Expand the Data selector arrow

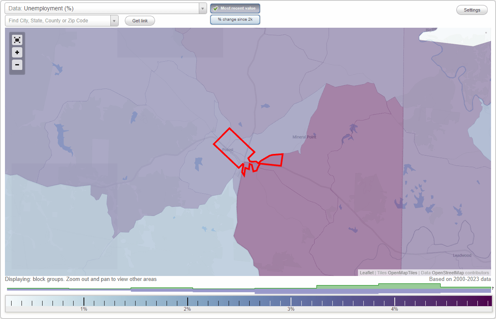click(x=203, y=8)
